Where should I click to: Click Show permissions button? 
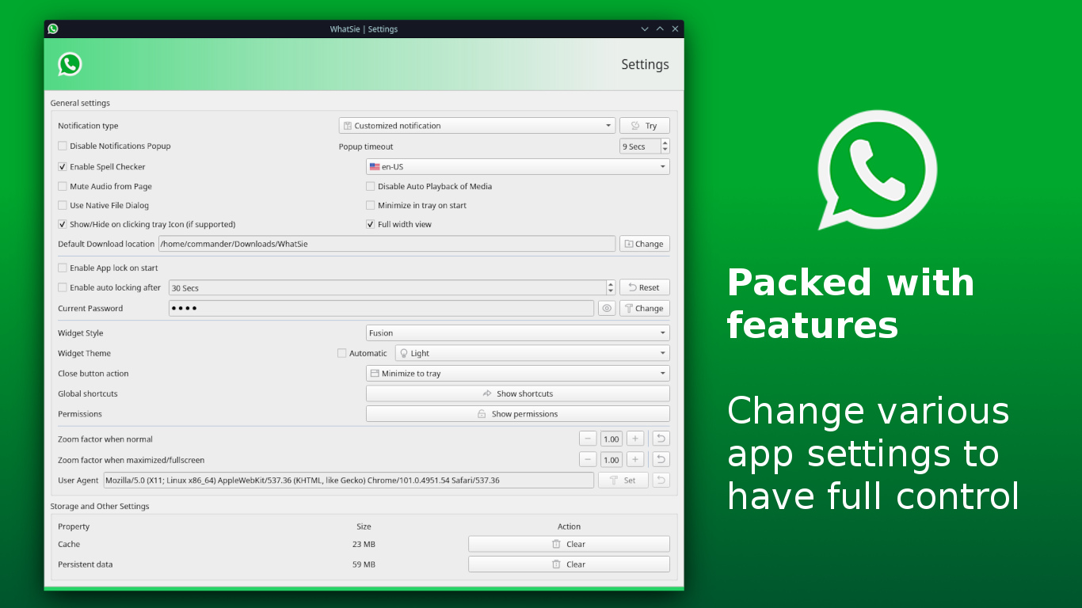click(x=518, y=414)
